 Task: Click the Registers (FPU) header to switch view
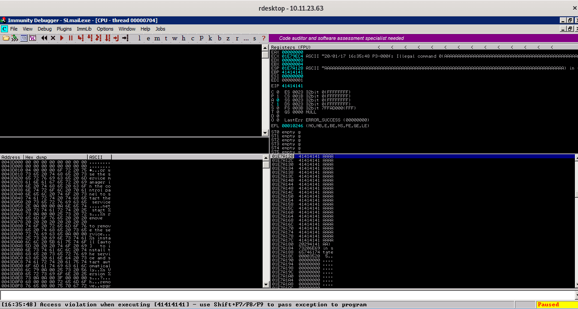pyautogui.click(x=291, y=47)
